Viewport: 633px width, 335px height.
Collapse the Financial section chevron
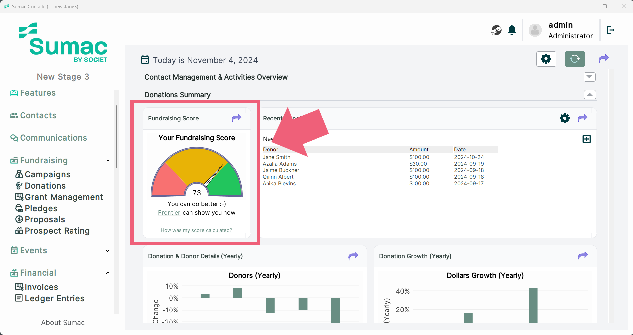(108, 273)
